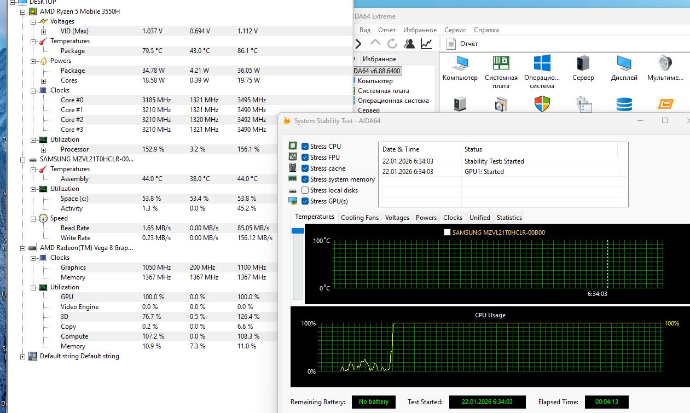This screenshot has height=413, width=690.
Task: Open the Операционная система Windows logo icon
Action: pyautogui.click(x=542, y=63)
